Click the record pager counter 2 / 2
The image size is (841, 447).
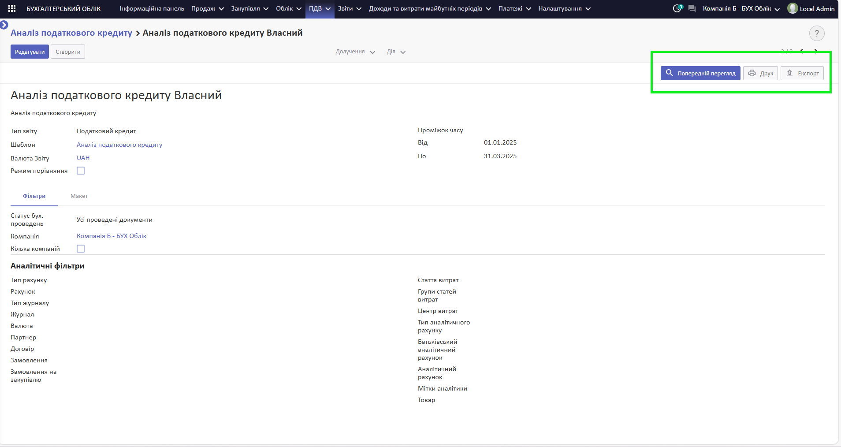coord(787,52)
